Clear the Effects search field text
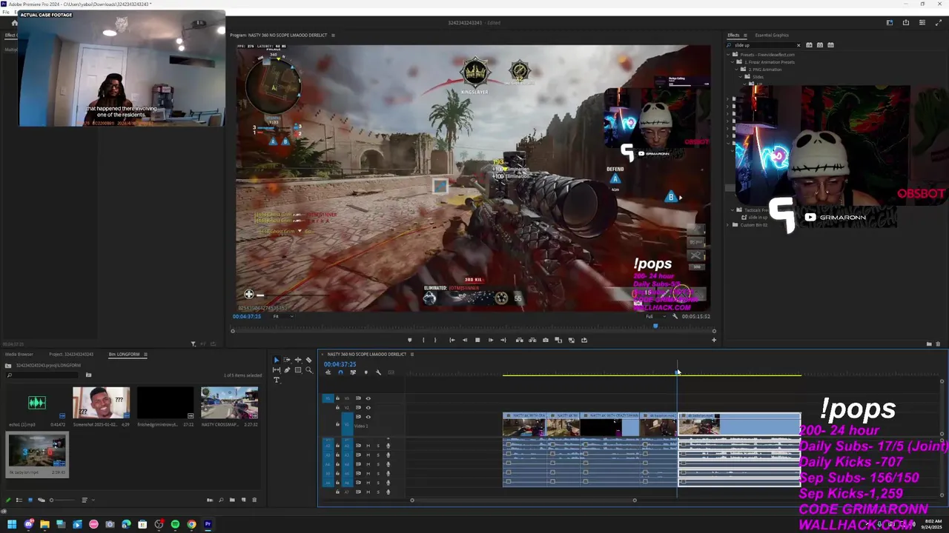Image resolution: width=949 pixels, height=533 pixels. click(x=798, y=45)
